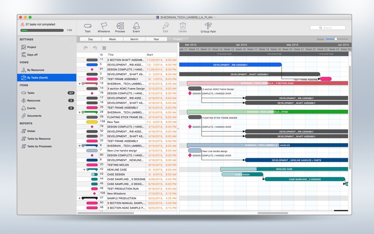Click the Delete trash icon
This screenshot has width=374, height=234.
183,28
